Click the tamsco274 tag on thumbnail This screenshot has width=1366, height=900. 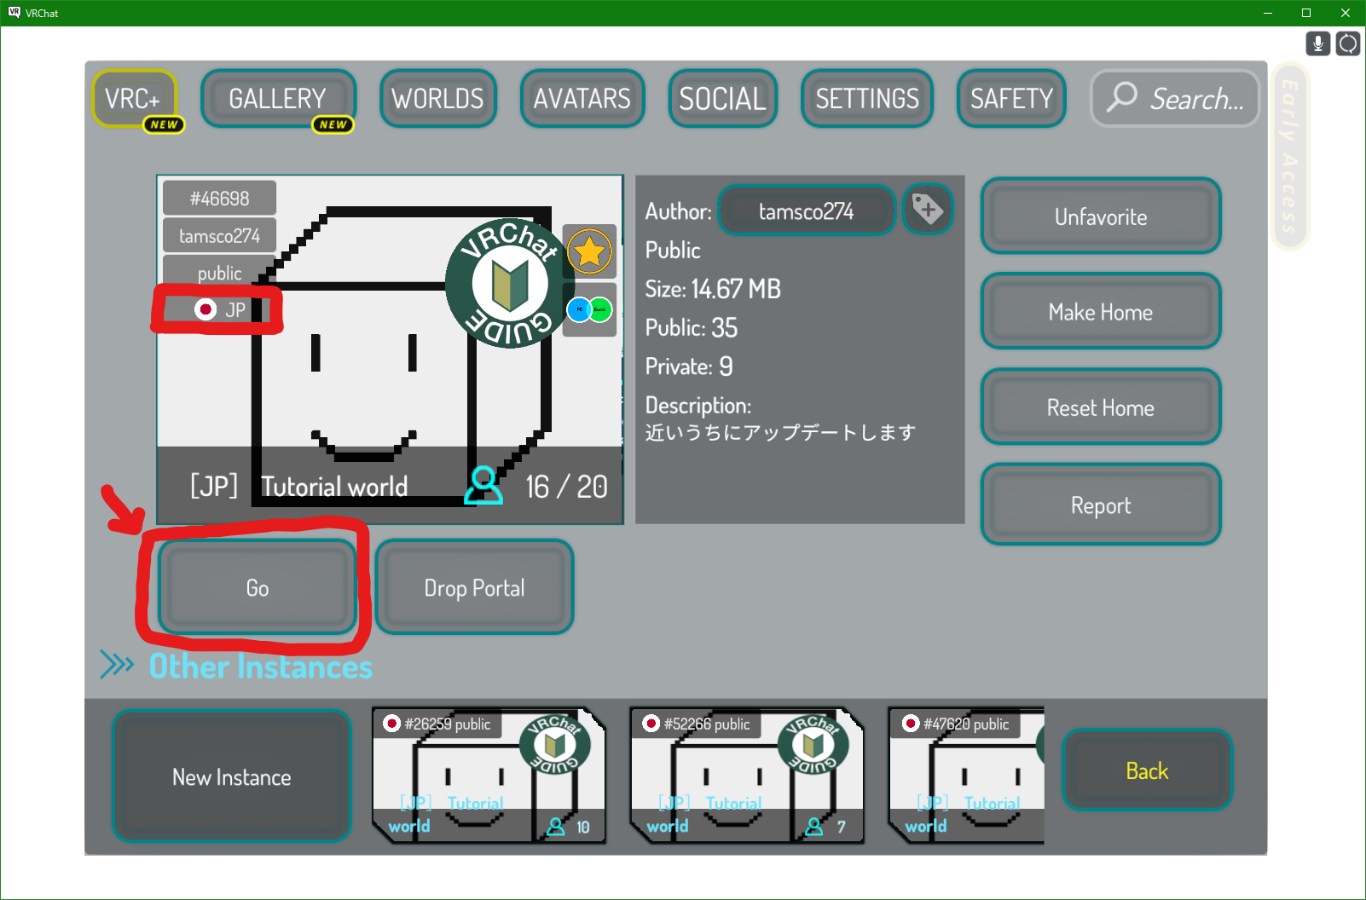219,235
